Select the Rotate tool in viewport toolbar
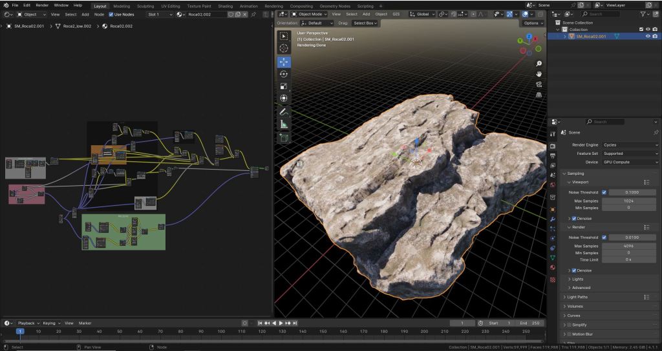The height and width of the screenshot is (351, 662). (x=284, y=74)
